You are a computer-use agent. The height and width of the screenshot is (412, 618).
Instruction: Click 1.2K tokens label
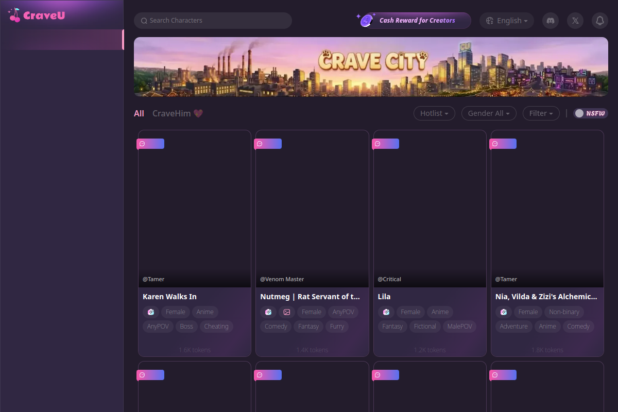click(x=430, y=350)
